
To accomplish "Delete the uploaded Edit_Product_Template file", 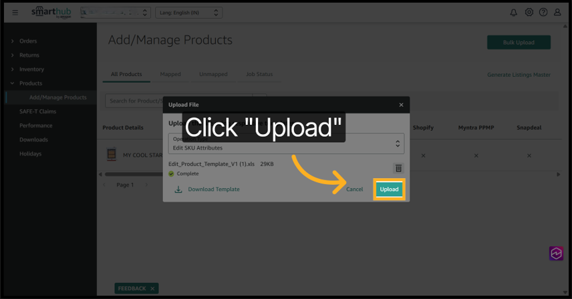I will pyautogui.click(x=398, y=168).
